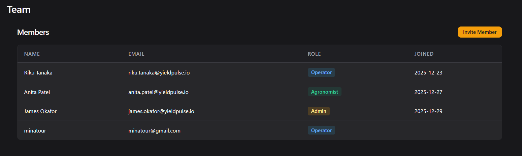The width and height of the screenshot is (522, 156).
Task: Click the Joined column header
Action: (424, 54)
